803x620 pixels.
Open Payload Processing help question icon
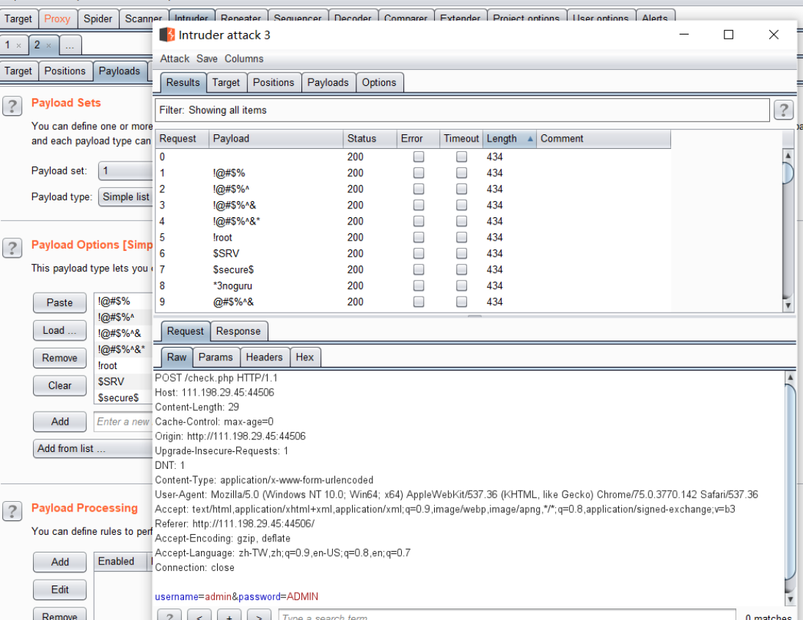pyautogui.click(x=12, y=511)
